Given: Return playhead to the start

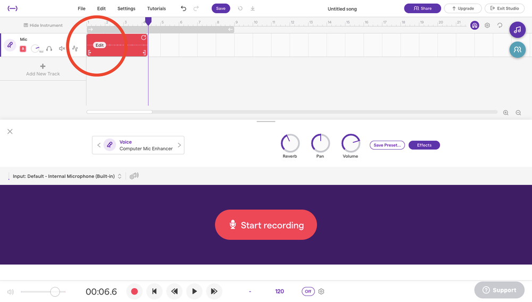Looking at the screenshot, I should pos(154,291).
